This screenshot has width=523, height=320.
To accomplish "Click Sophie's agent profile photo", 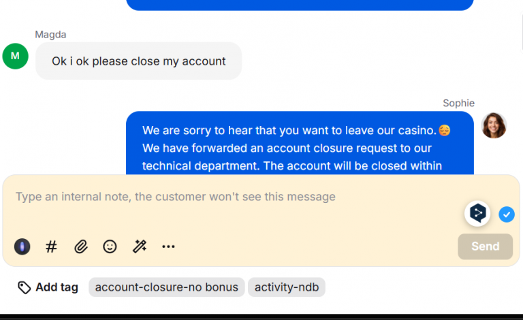I will [494, 125].
